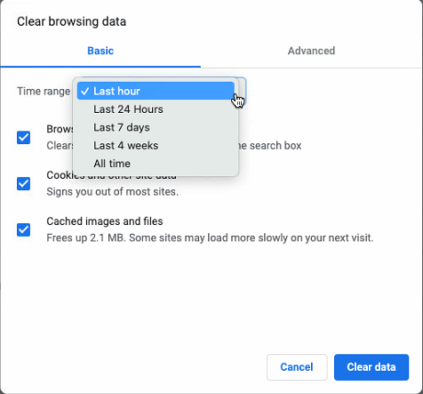Click the Cancel button
The width and height of the screenshot is (423, 394).
click(297, 367)
